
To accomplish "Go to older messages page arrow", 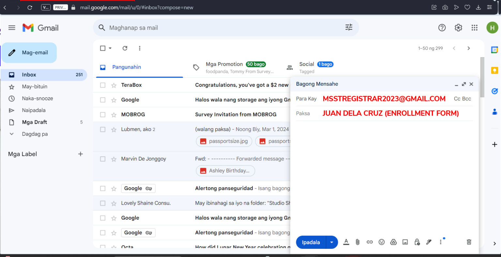I will point(469,48).
